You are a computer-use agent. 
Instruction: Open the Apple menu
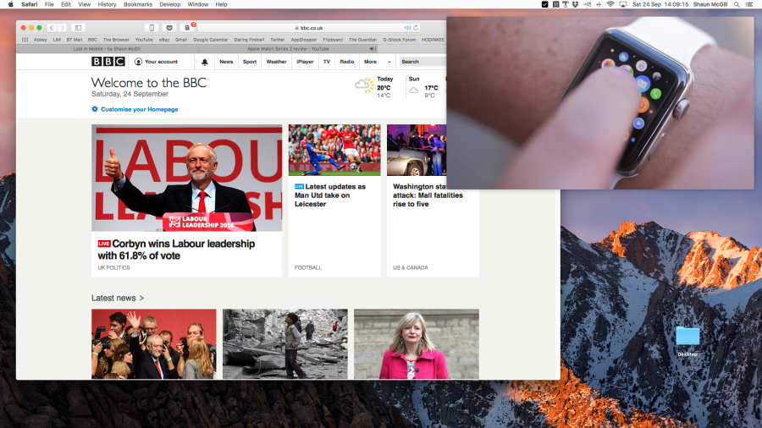point(11,4)
